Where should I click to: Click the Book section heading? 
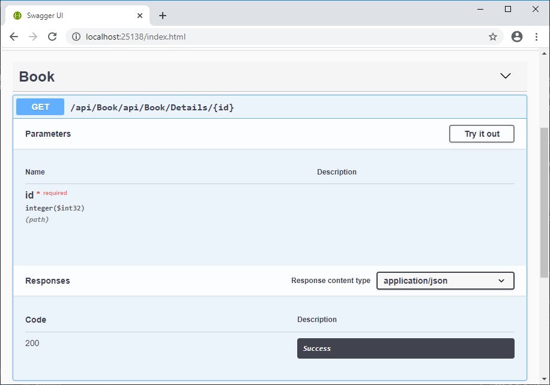(37, 77)
